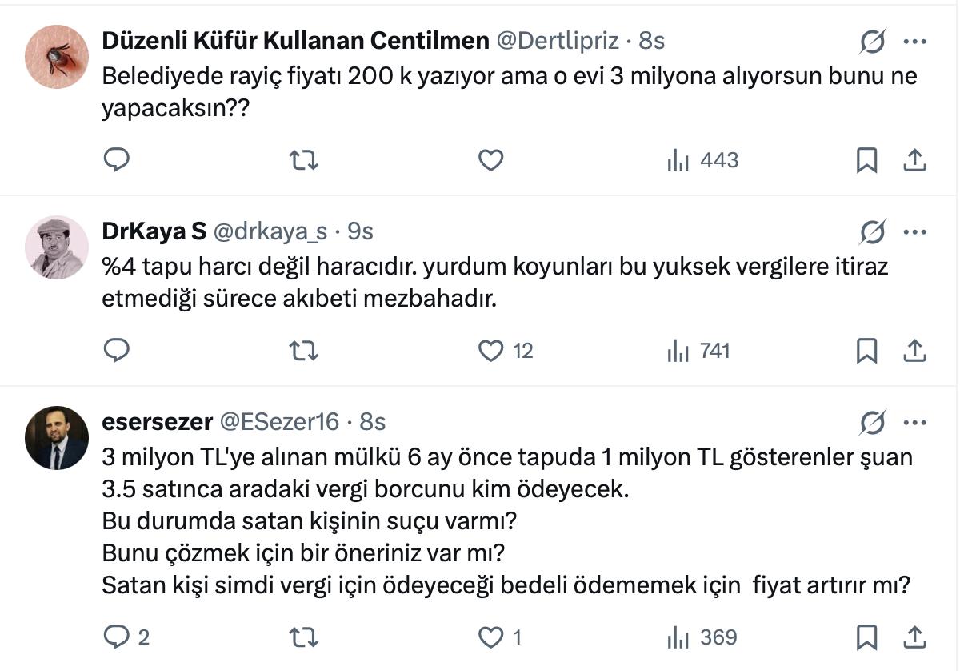Like DrKaya S's tweet with 12 likes

pos(490,351)
